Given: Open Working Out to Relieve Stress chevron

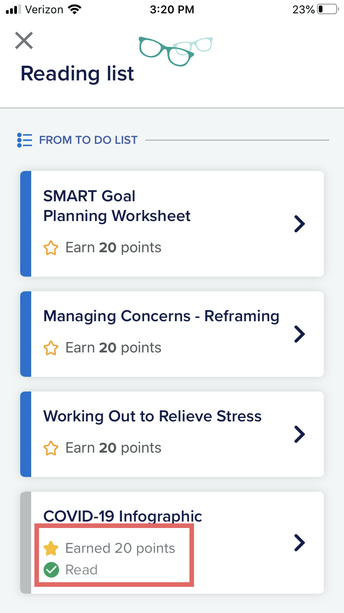Looking at the screenshot, I should click(x=300, y=434).
